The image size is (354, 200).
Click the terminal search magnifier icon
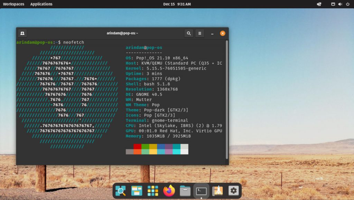click(x=189, y=33)
